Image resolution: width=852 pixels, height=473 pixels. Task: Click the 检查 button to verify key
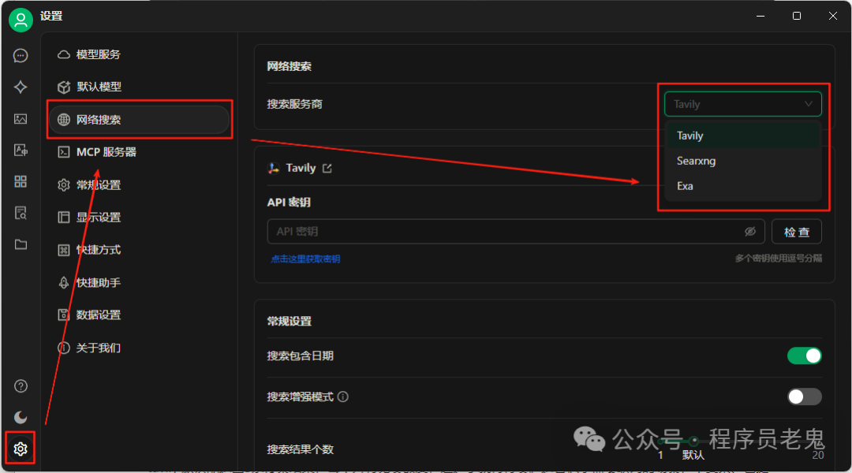tap(797, 232)
